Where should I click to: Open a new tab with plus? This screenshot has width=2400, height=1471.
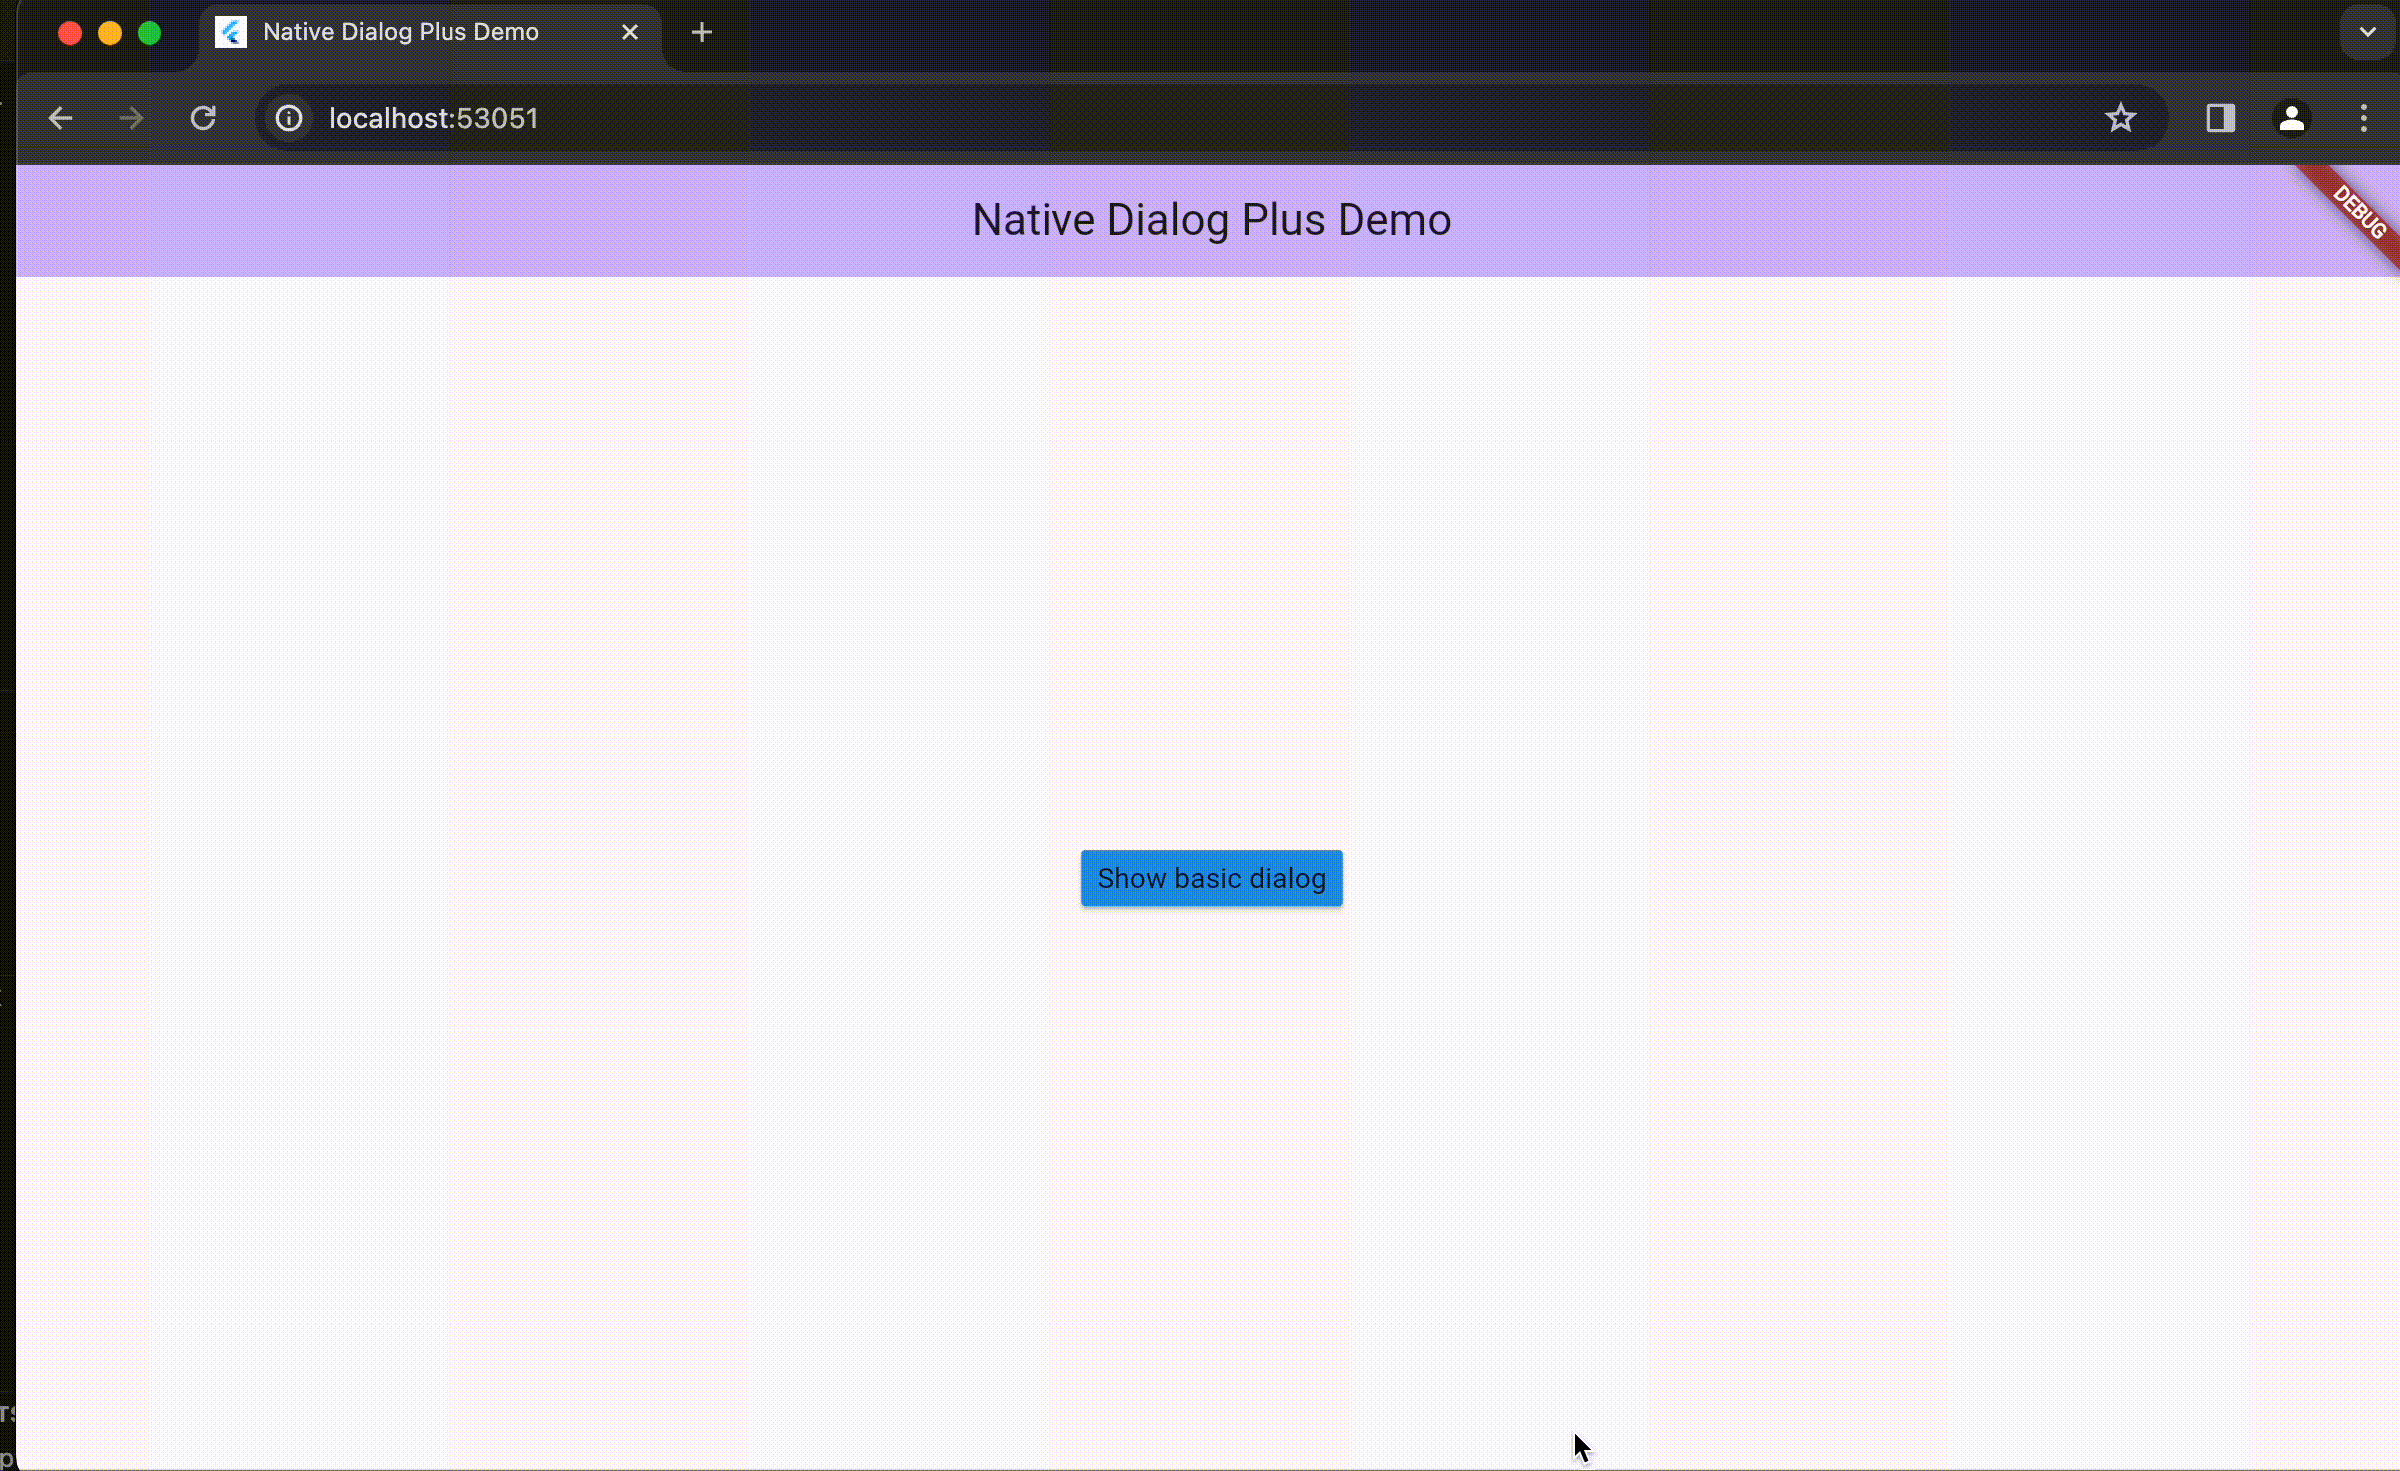[701, 32]
